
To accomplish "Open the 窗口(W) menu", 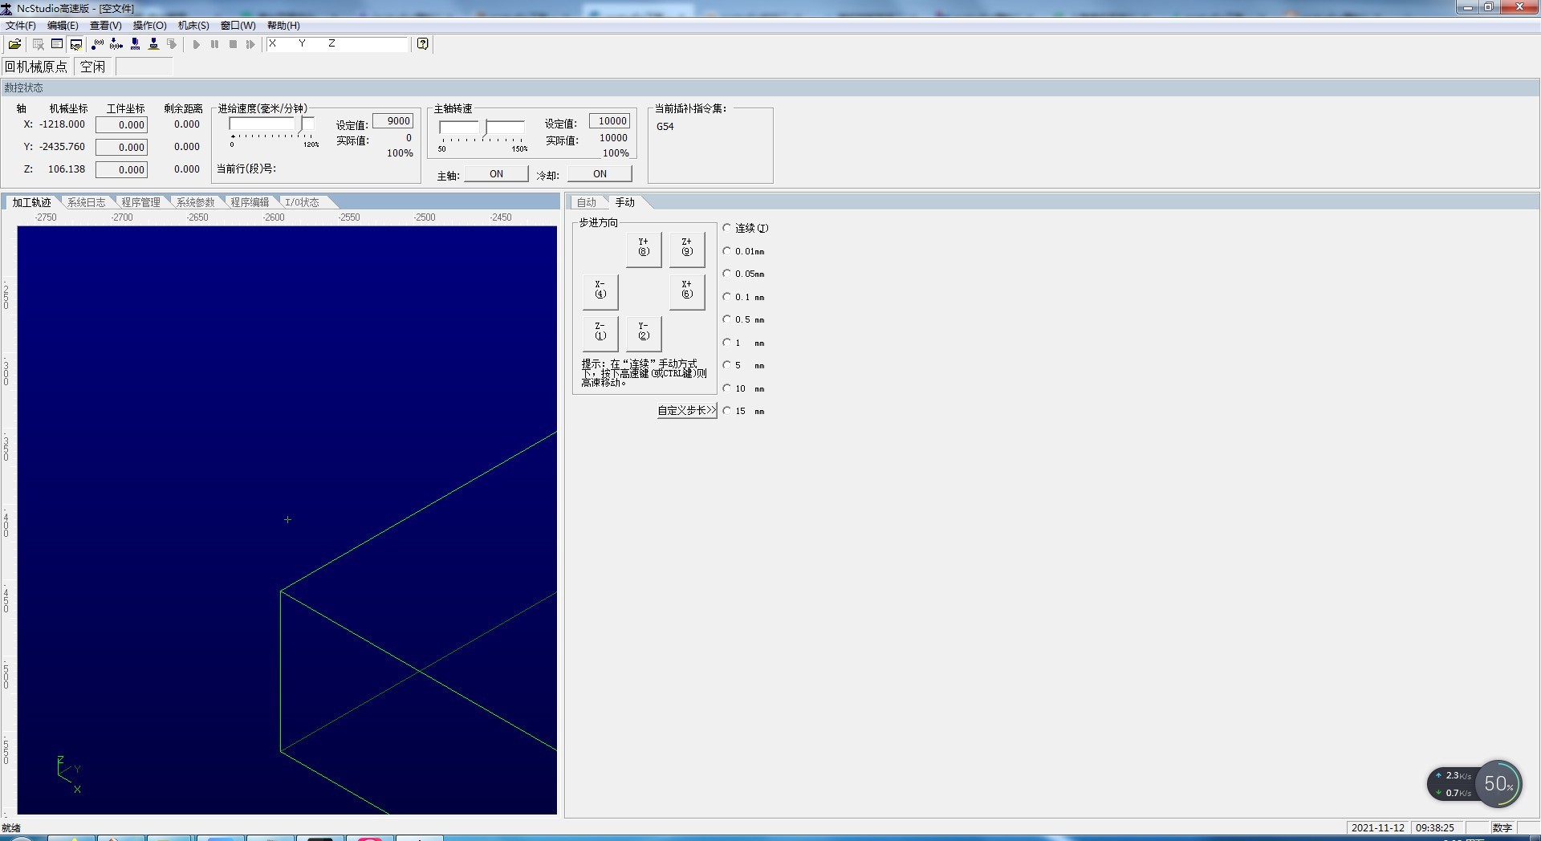I will pyautogui.click(x=238, y=26).
